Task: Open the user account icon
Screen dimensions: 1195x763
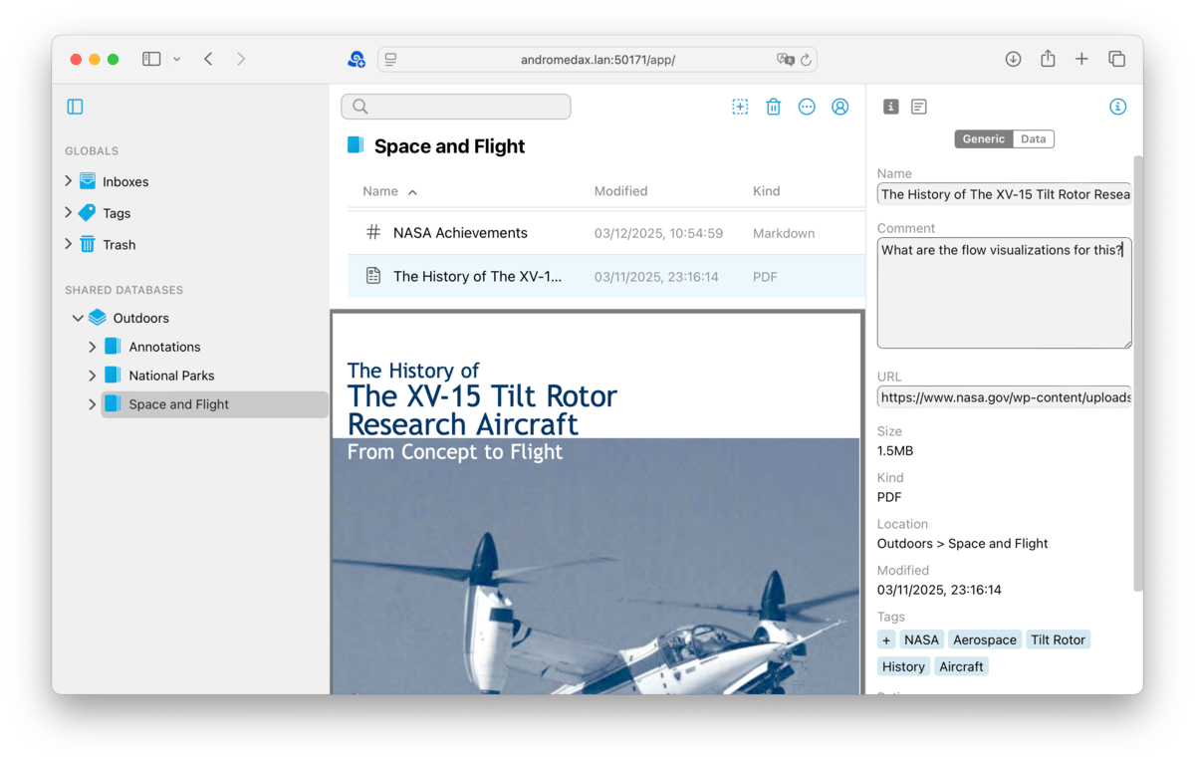Action: tap(840, 107)
